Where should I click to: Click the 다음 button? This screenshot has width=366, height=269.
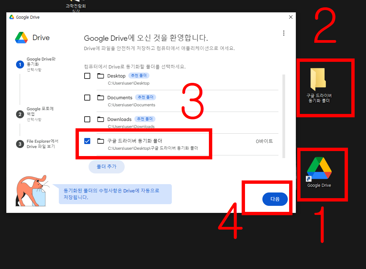pos(275,199)
